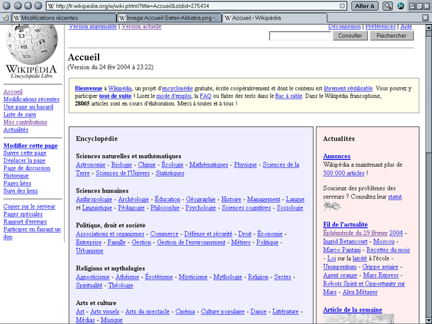Click 'Une page au hasard' link
The width and height of the screenshot is (432, 324).
[x=28, y=107]
